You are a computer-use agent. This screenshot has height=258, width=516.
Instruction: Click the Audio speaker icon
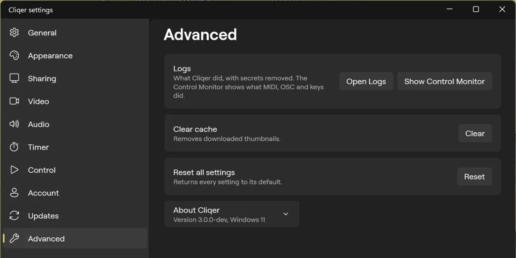click(14, 124)
